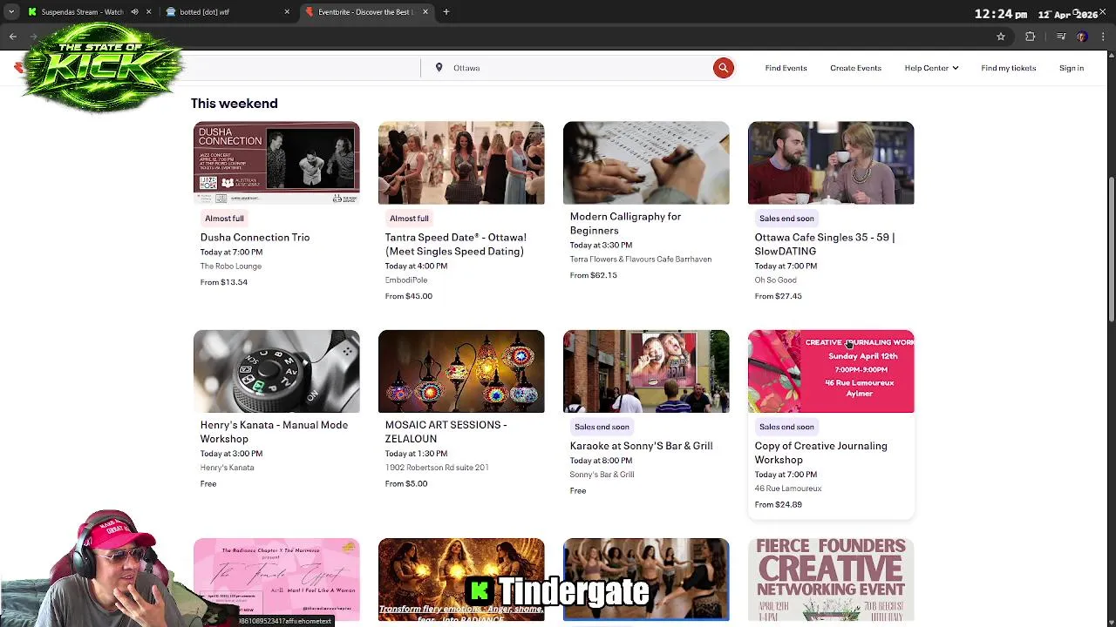Open the browser media control icon

1061,37
